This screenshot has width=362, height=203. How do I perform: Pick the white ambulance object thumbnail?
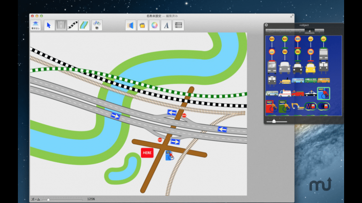pos(285,94)
